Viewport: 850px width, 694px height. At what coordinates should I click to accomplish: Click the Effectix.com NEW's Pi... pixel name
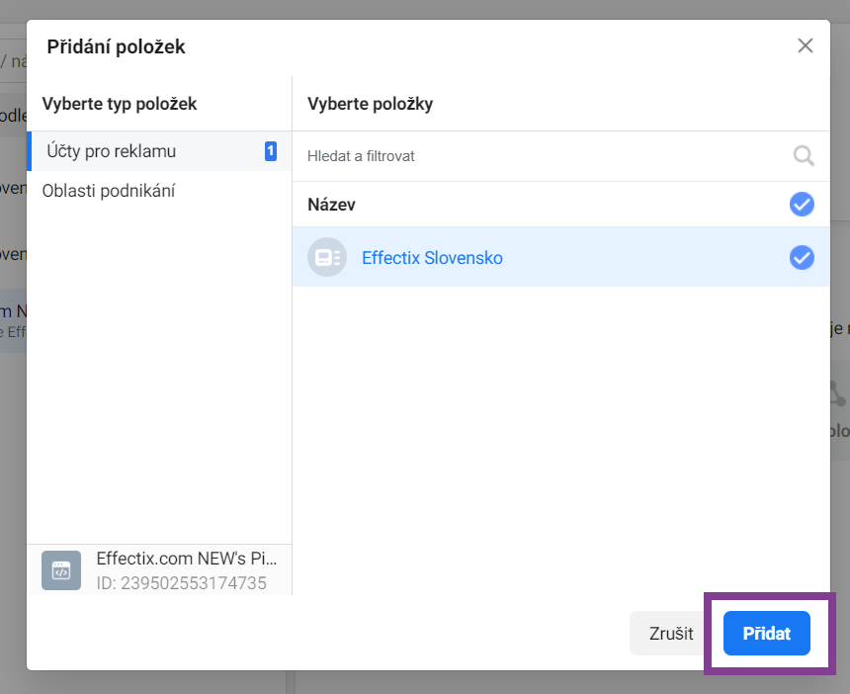coord(187,559)
